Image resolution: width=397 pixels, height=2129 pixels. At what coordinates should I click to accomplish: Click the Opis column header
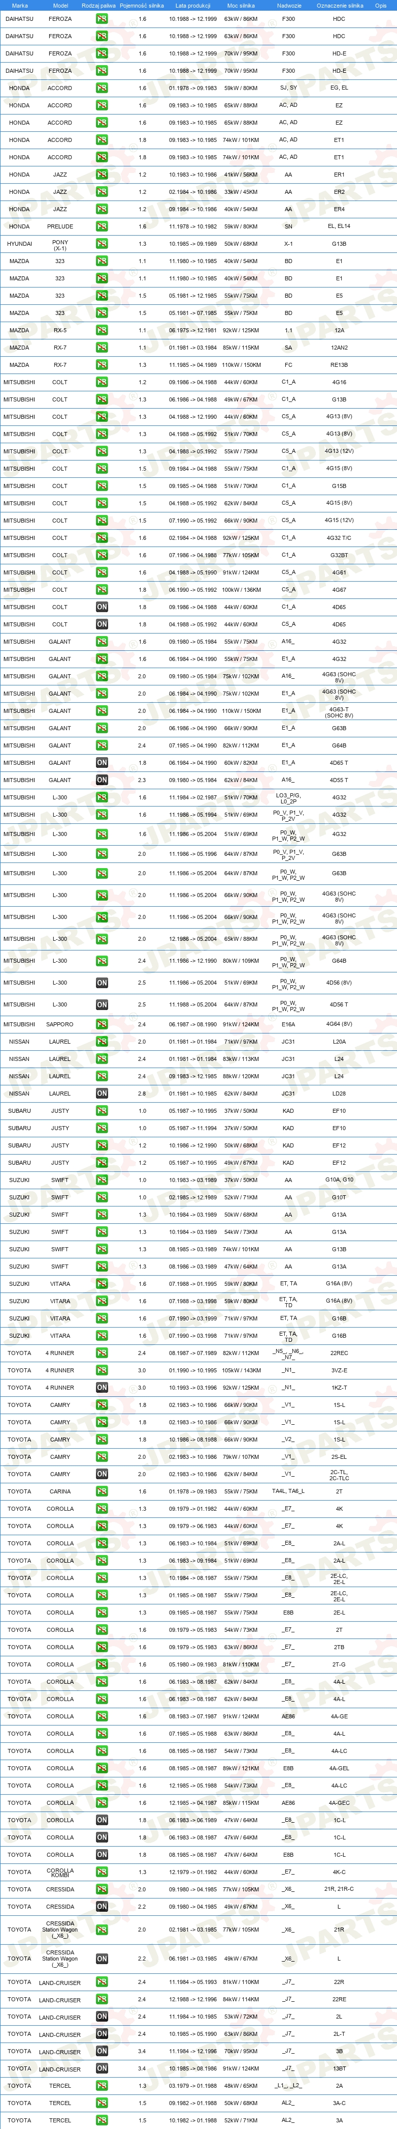[x=380, y=5]
